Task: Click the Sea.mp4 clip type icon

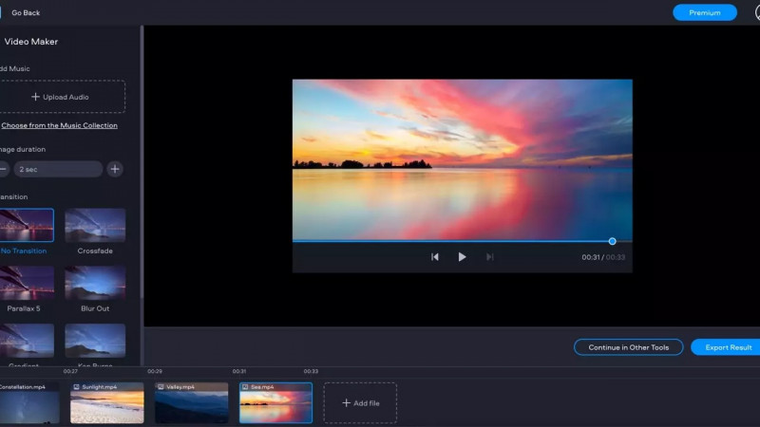Action: [x=245, y=387]
